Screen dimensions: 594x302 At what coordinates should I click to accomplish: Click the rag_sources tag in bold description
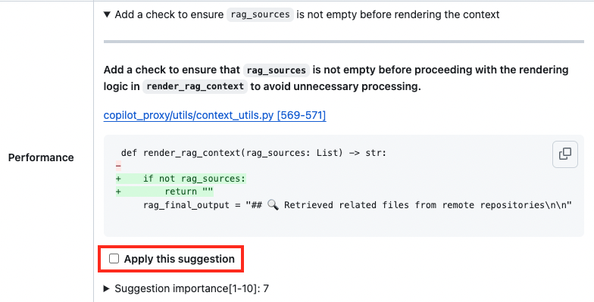coord(277,70)
